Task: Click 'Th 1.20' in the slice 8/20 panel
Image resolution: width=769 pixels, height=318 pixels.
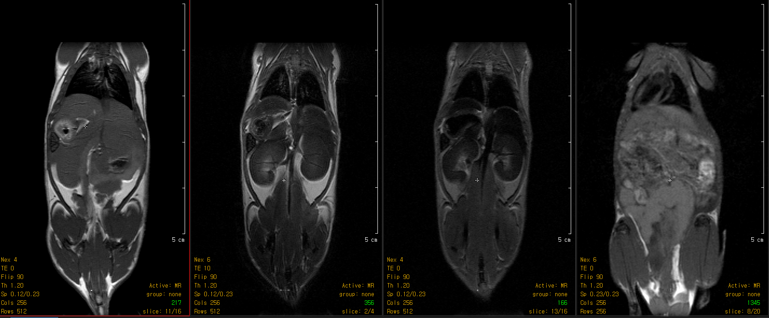Action: point(592,285)
